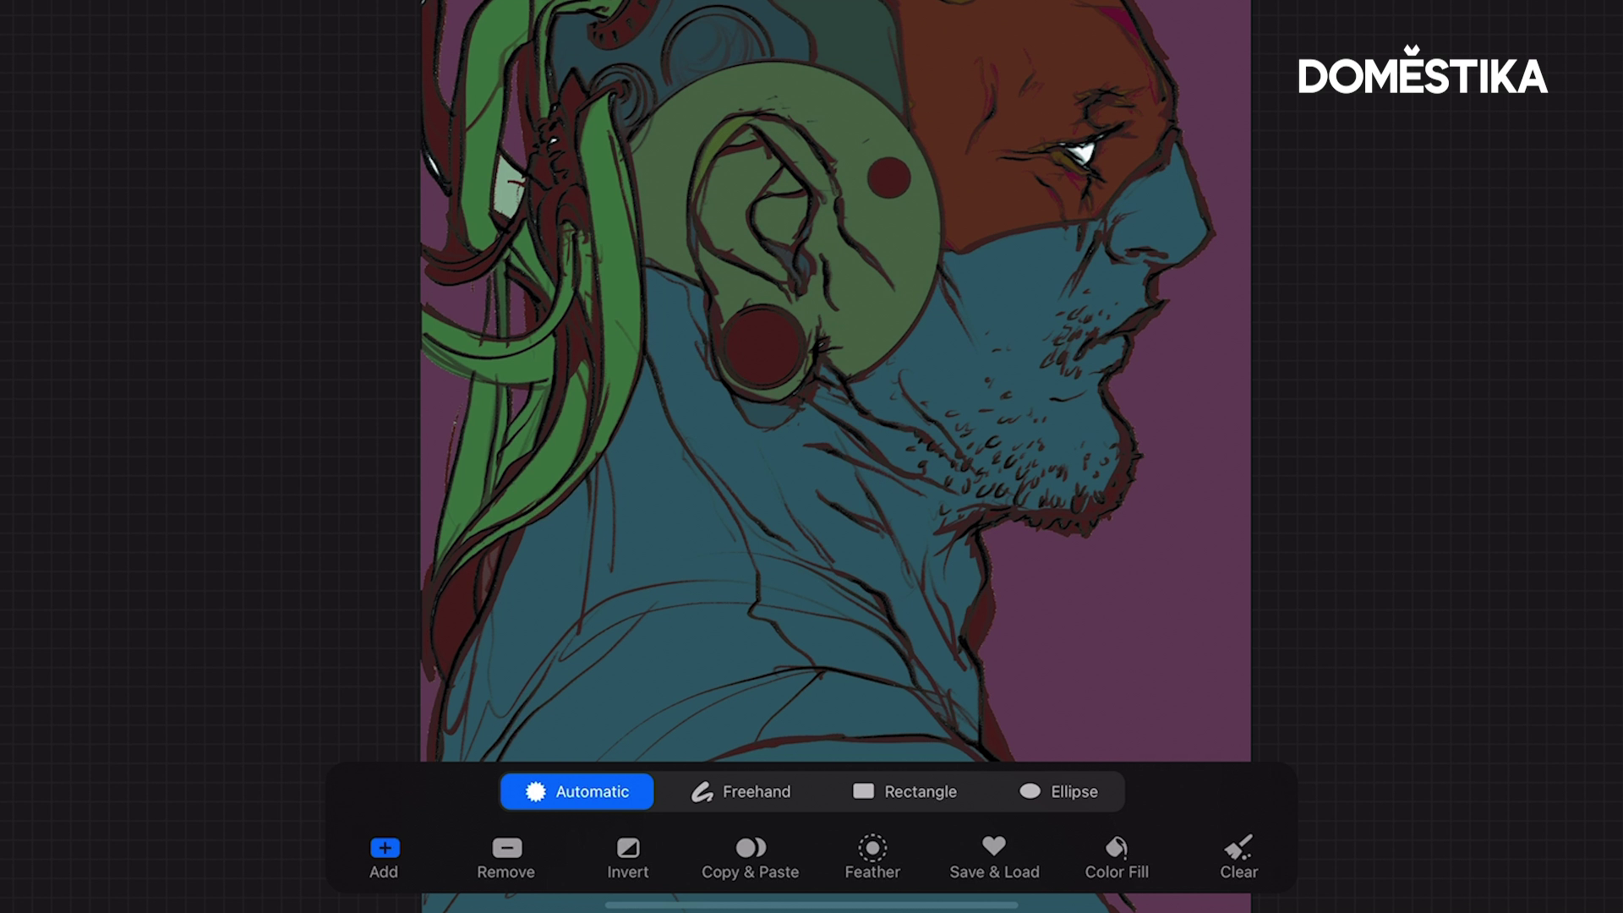This screenshot has width=1623, height=913.
Task: Select the Automatic selection mode
Action: click(x=577, y=791)
